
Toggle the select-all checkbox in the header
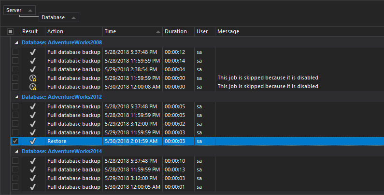pyautogui.click(x=11, y=32)
